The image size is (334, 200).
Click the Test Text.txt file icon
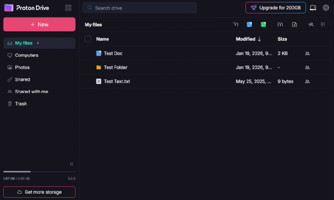(99, 81)
